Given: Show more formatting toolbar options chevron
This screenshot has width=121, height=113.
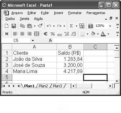Looking at the screenshot, I should coord(118,34).
